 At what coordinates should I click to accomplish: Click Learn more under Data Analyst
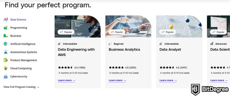[168, 81]
